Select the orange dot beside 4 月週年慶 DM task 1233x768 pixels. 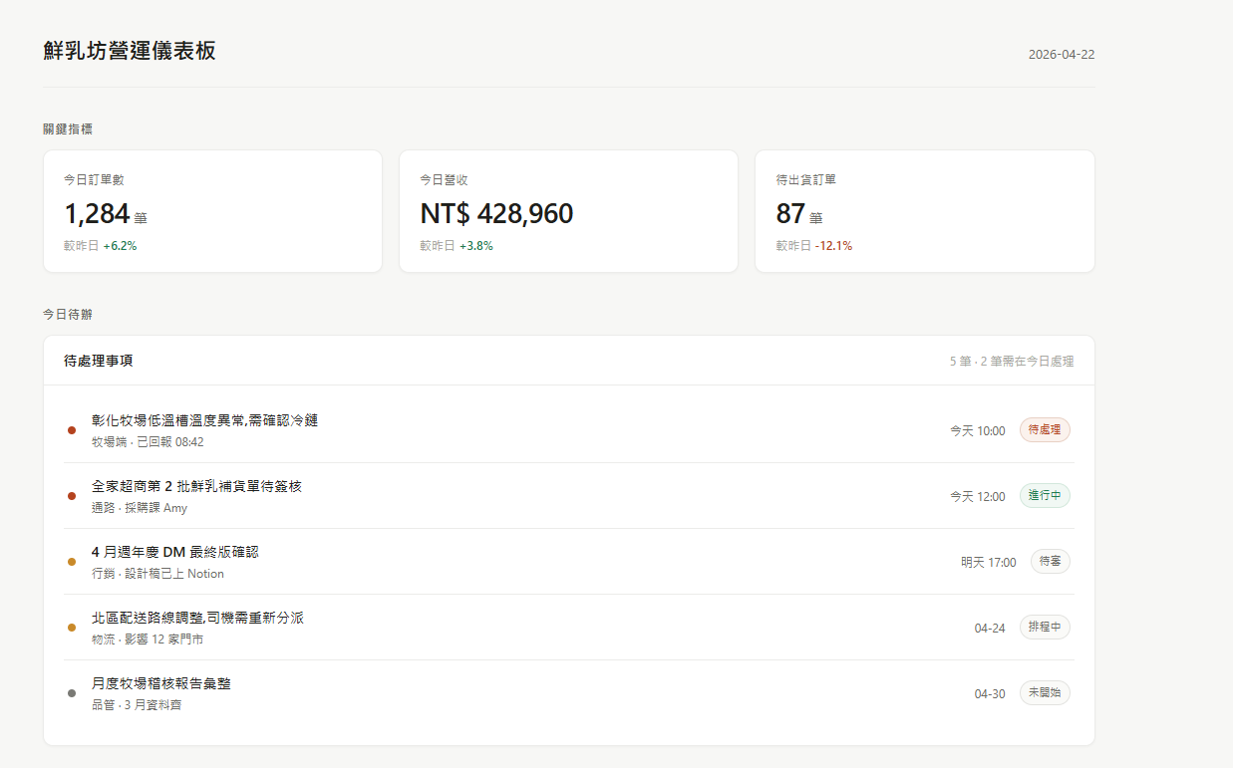click(72, 562)
